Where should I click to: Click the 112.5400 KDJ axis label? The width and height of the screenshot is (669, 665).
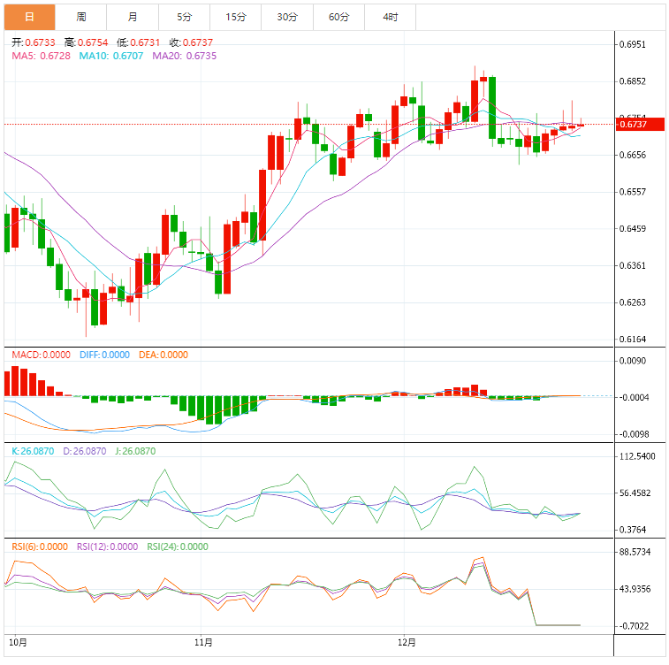click(637, 456)
